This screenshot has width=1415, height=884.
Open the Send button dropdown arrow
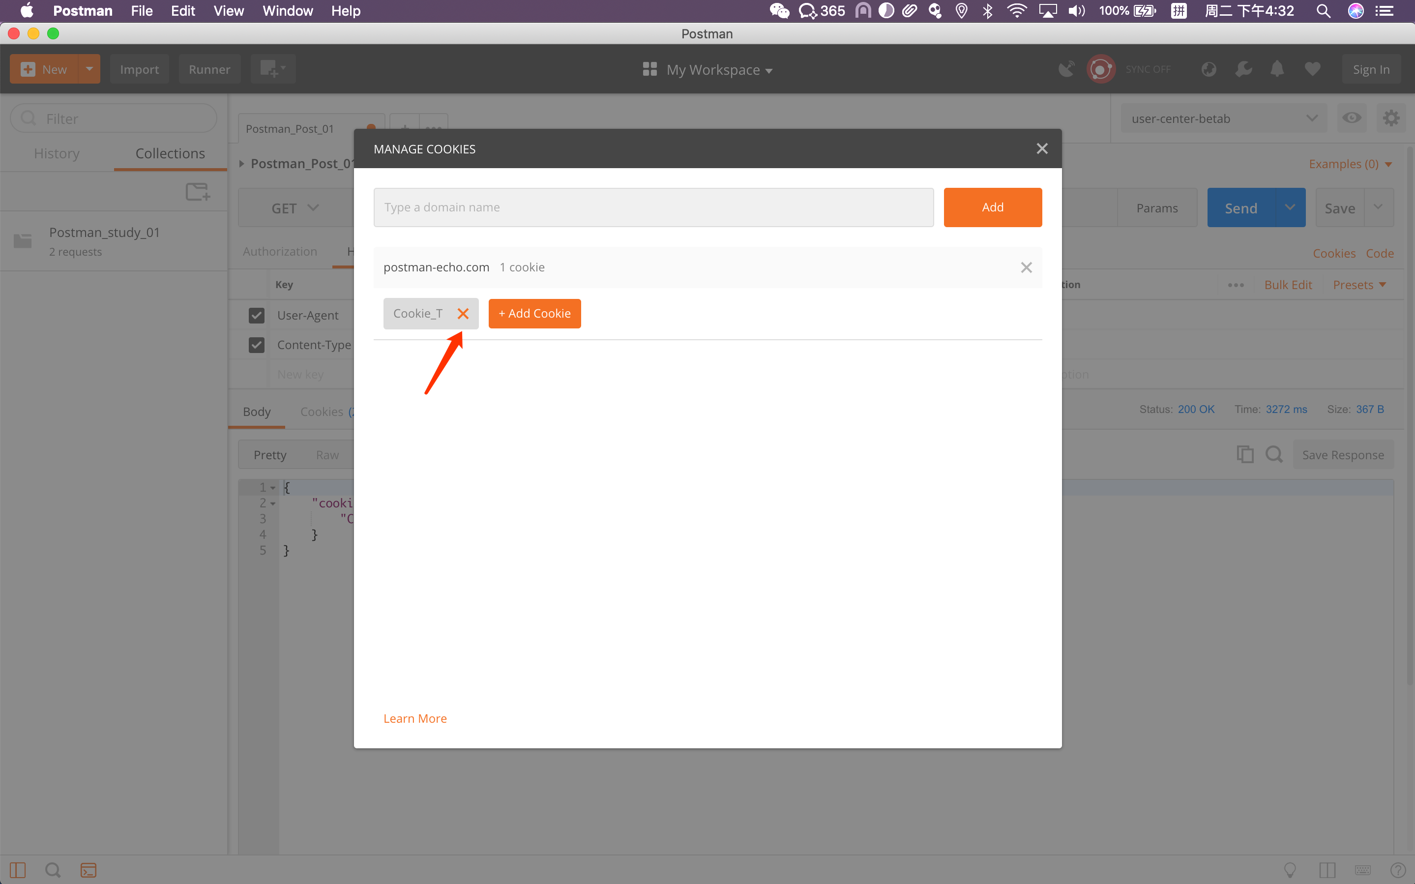[x=1289, y=207]
